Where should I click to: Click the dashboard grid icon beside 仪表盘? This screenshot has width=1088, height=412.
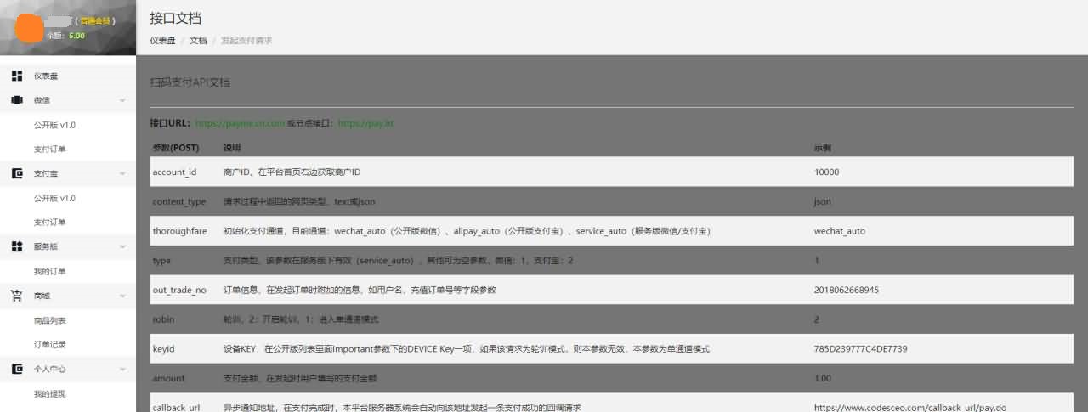17,76
